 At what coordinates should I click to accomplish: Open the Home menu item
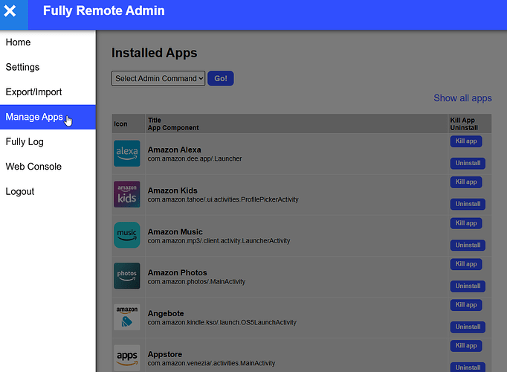pyautogui.click(x=48, y=42)
